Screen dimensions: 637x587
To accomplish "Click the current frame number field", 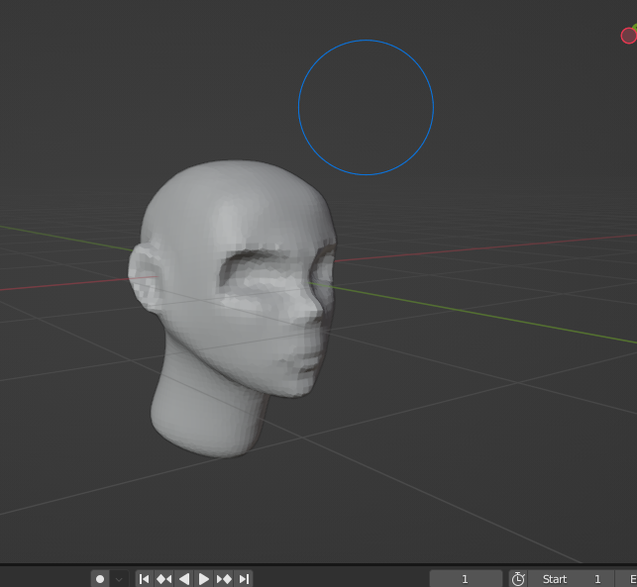I will (x=465, y=579).
